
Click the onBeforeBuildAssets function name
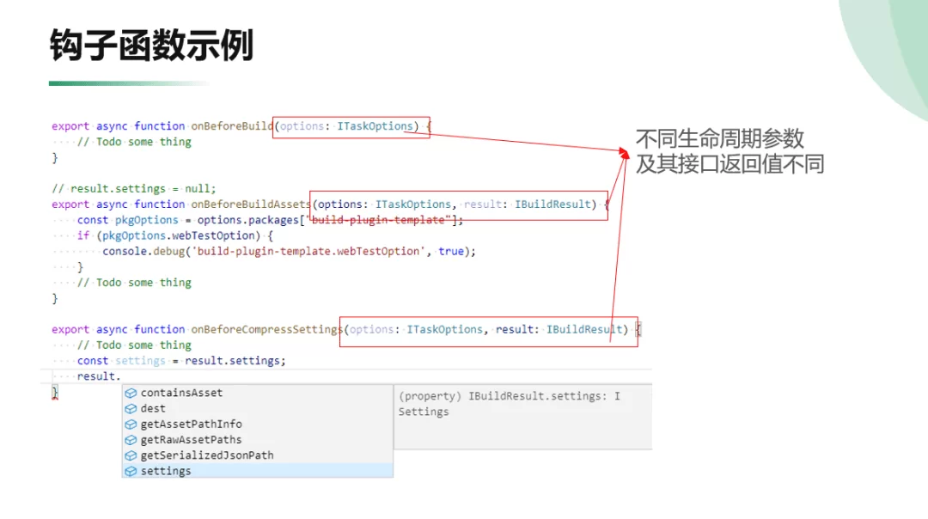250,205
